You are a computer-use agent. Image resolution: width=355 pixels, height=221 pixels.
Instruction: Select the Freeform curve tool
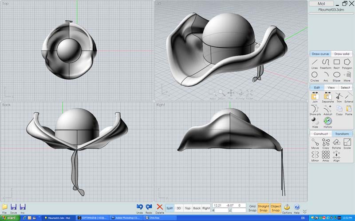pos(326,64)
